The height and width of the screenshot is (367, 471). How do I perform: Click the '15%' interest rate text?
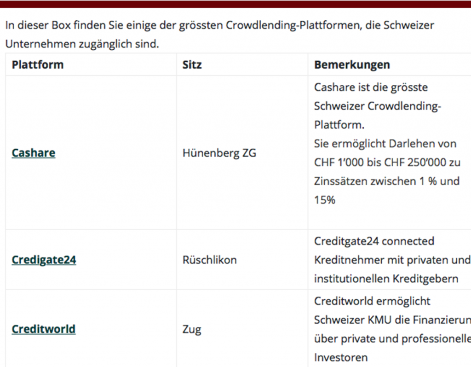pyautogui.click(x=325, y=200)
